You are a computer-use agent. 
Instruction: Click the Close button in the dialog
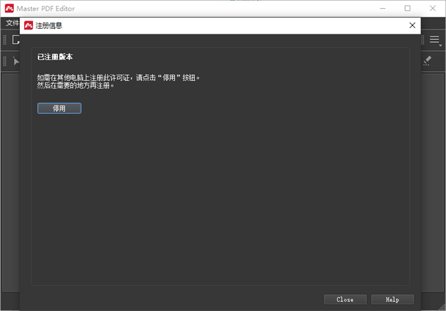coord(345,299)
